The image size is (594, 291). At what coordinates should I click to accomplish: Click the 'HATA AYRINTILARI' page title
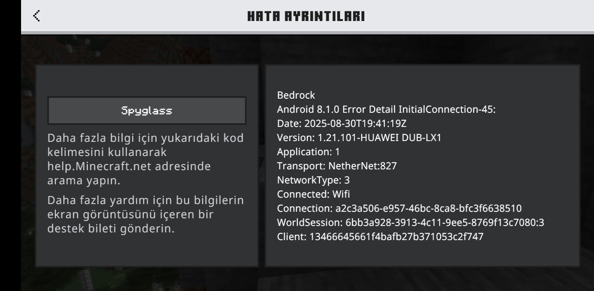click(306, 16)
